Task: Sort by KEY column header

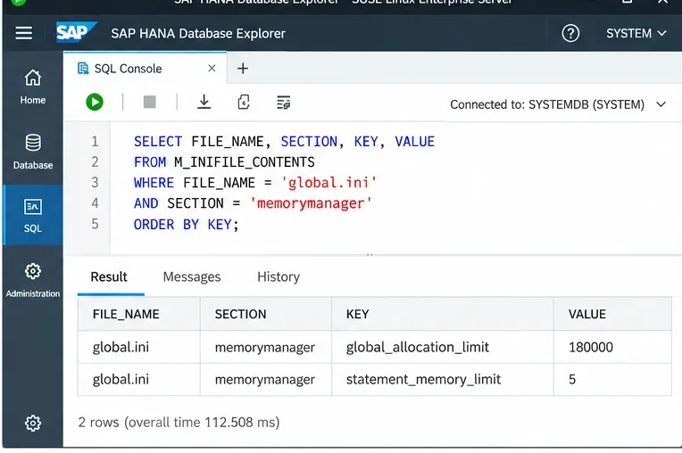Action: pos(443,314)
